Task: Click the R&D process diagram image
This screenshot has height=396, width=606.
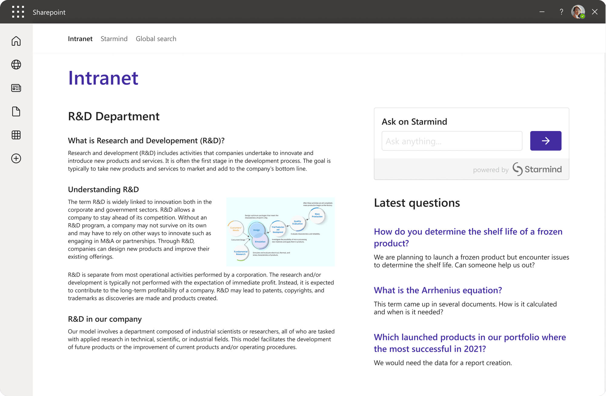Action: point(280,232)
